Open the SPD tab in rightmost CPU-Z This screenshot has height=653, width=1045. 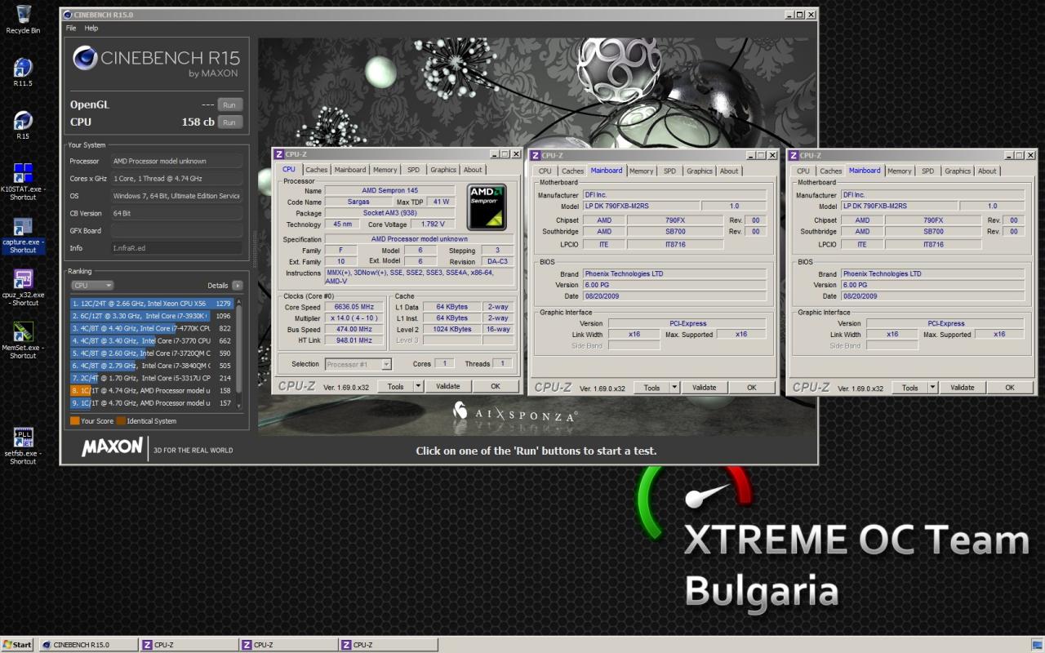click(x=927, y=171)
